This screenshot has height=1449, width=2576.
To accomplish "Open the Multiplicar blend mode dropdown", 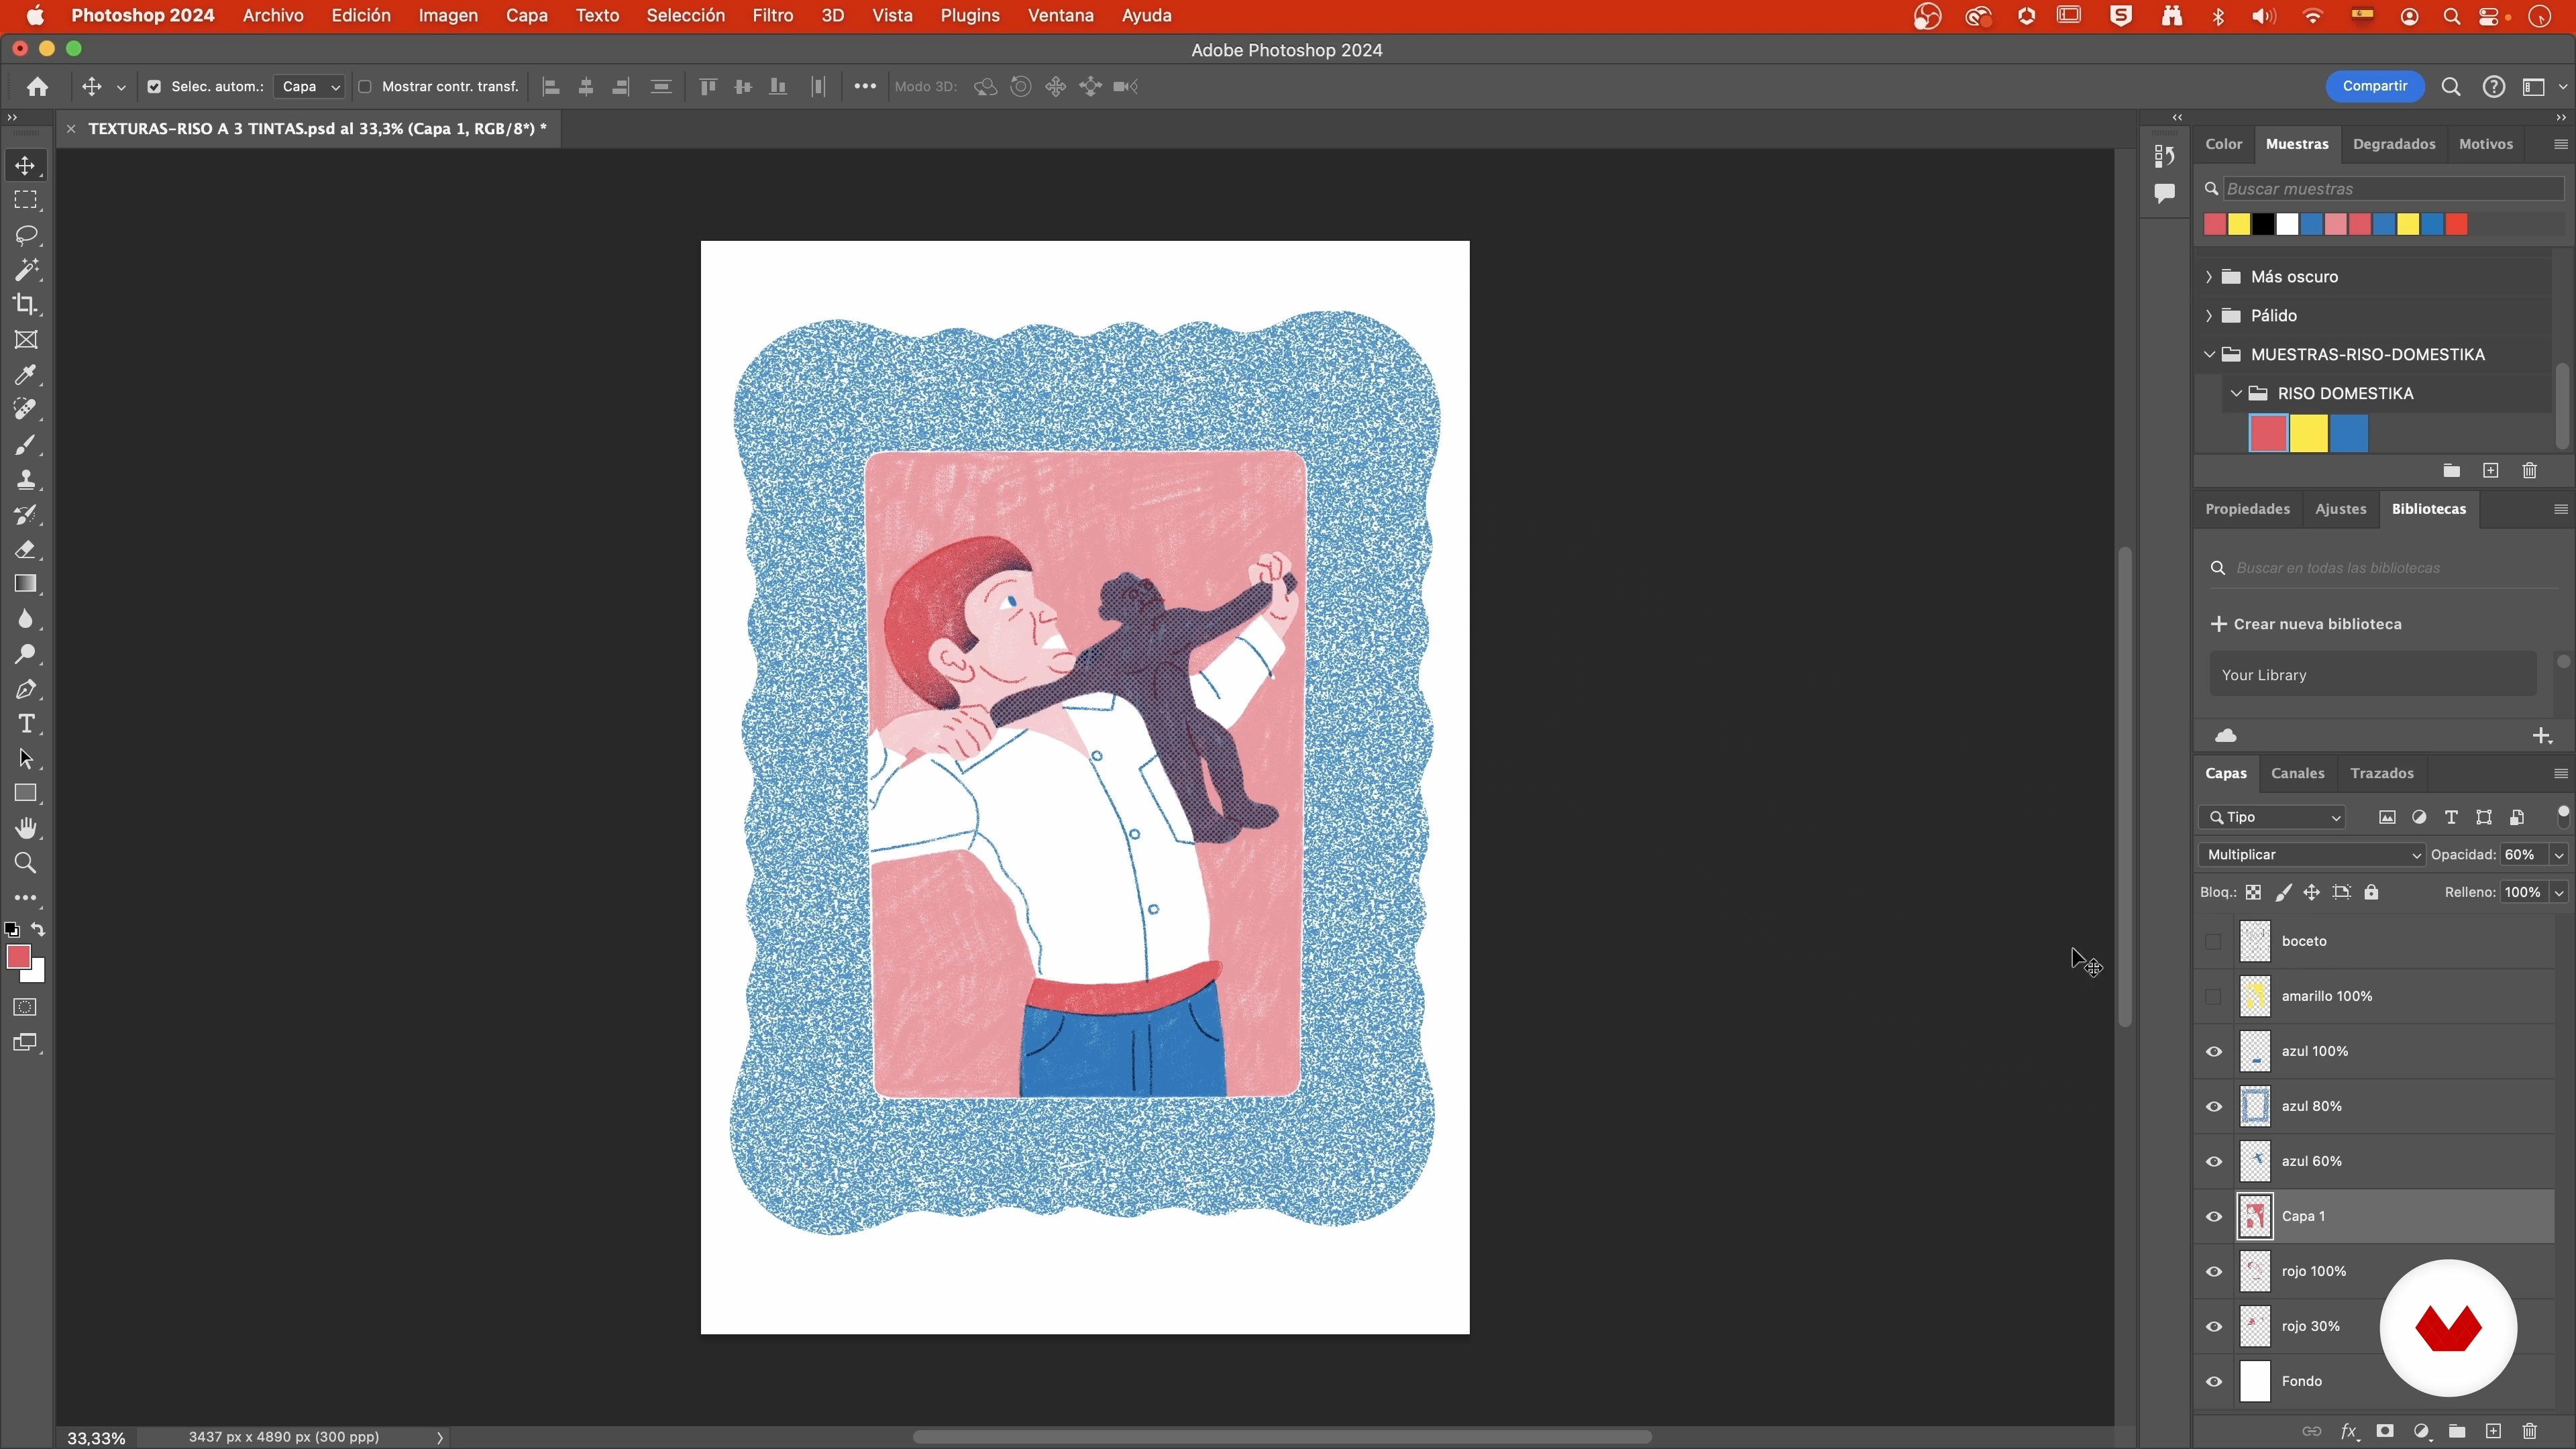I will [x=2311, y=855].
